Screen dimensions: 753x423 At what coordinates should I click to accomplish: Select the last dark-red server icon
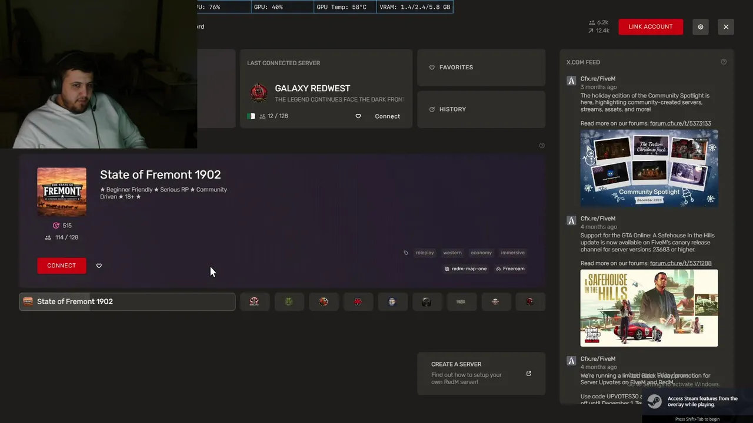tap(530, 301)
